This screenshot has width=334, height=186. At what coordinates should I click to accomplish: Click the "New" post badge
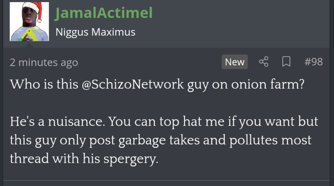[235, 62]
